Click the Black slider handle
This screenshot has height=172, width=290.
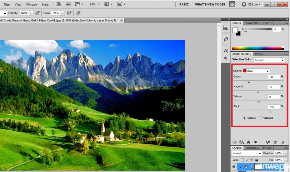tap(270, 111)
